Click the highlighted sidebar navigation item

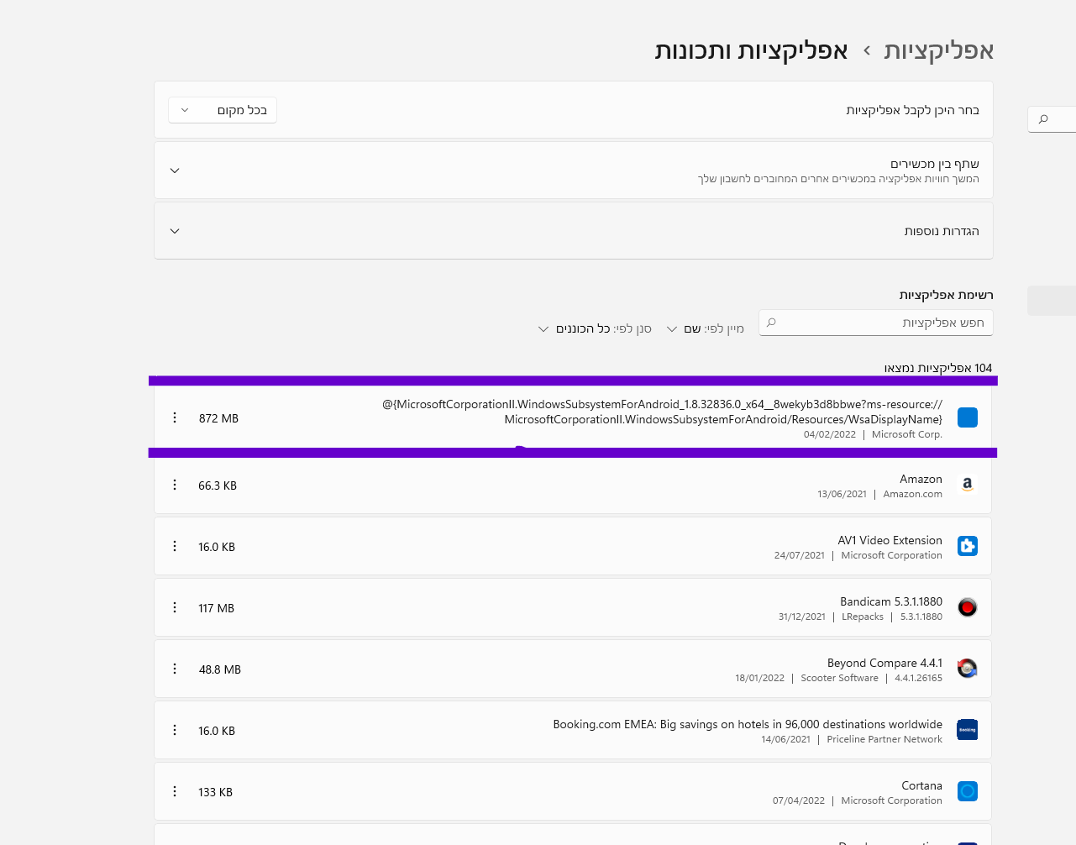click(1052, 301)
